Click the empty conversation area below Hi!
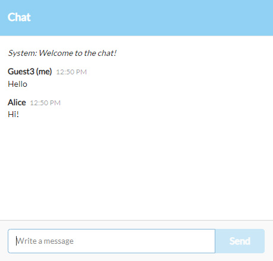This screenshot has height=261, width=273. coord(136,168)
